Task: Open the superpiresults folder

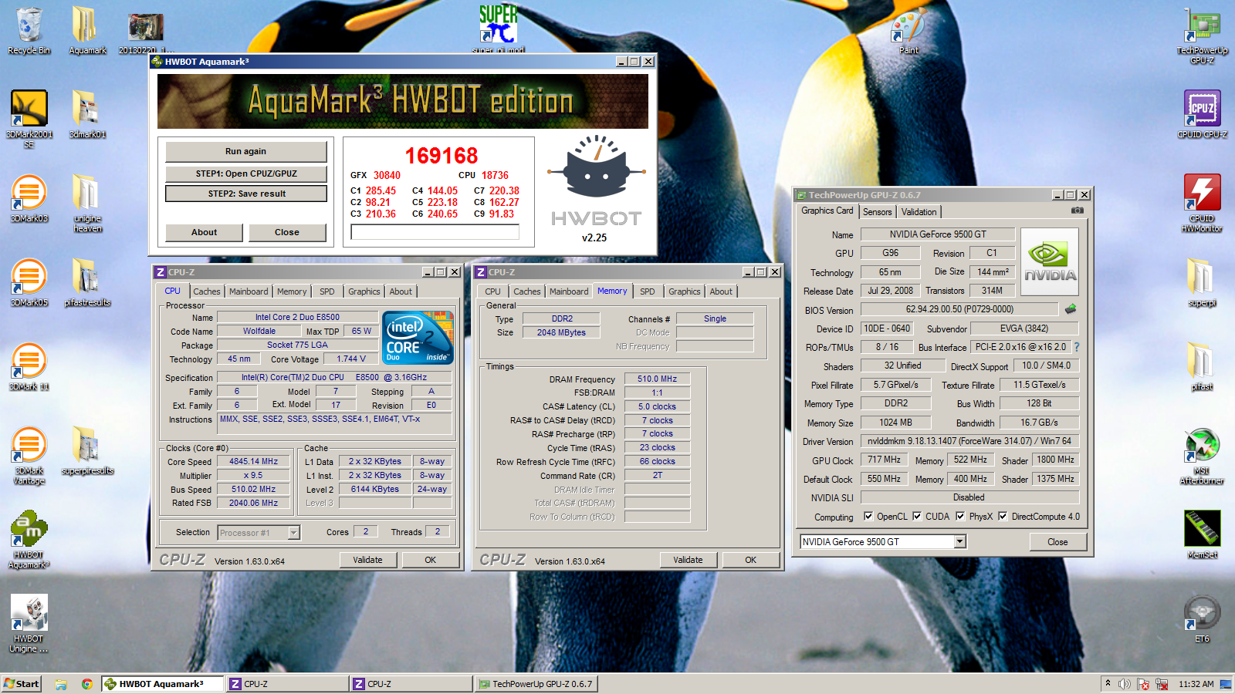Action: 87,450
